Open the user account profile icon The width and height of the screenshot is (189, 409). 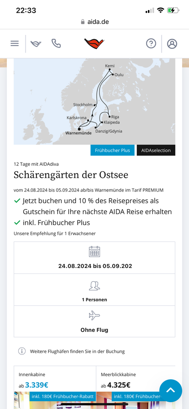[172, 43]
